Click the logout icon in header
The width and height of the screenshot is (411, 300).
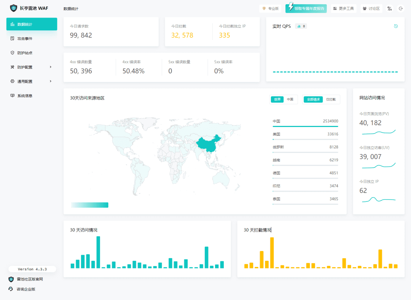point(400,8)
